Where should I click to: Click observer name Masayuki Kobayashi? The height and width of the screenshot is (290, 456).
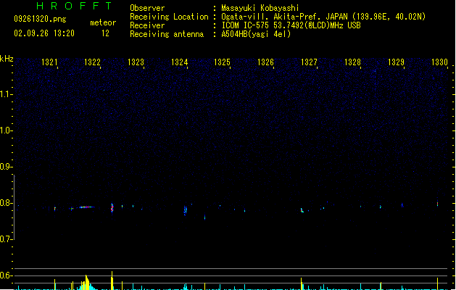260,8
